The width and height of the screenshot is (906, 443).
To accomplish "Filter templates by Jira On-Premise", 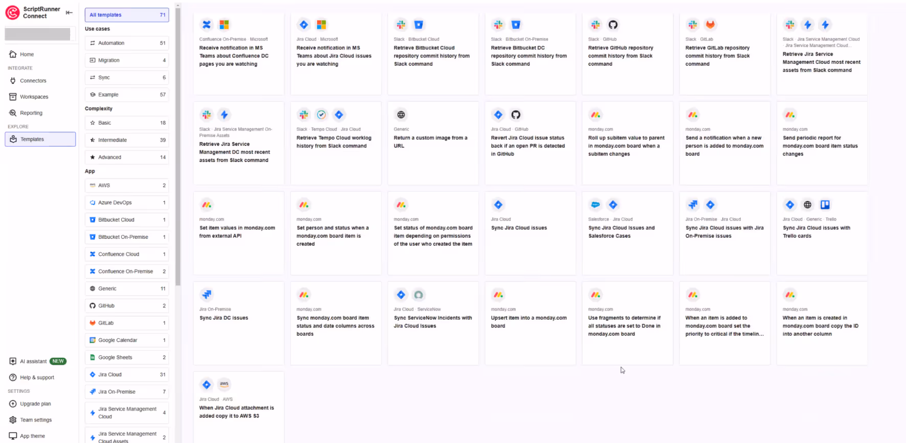I will point(127,392).
